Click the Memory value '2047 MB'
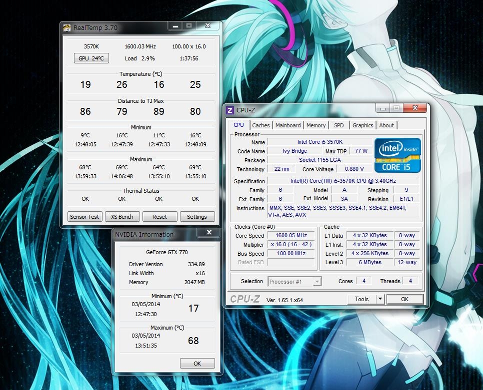 194,282
